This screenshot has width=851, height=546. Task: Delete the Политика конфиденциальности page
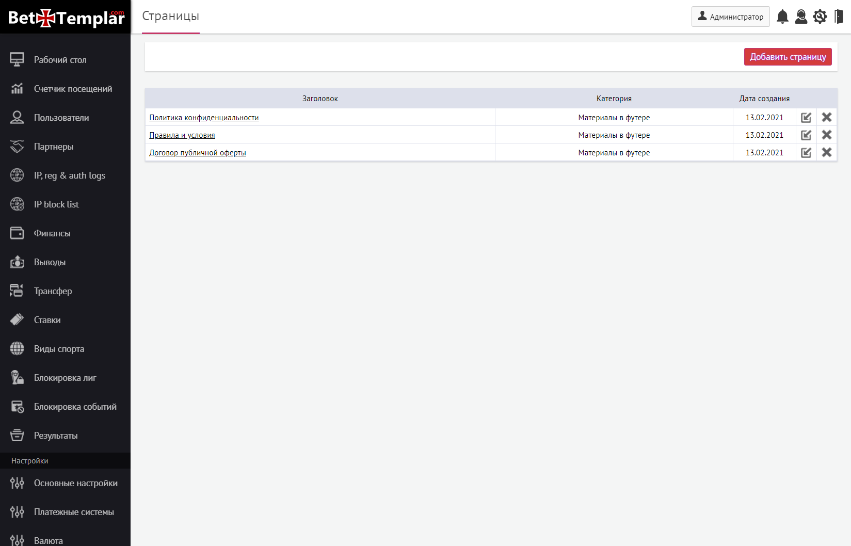(x=826, y=118)
